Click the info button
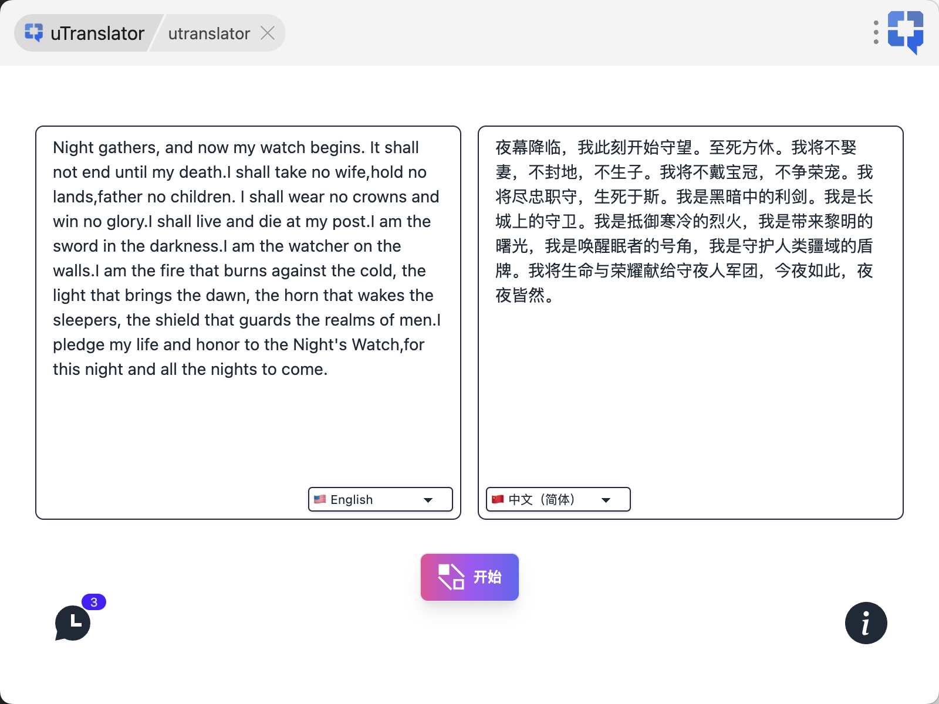This screenshot has width=939, height=704. point(866,623)
